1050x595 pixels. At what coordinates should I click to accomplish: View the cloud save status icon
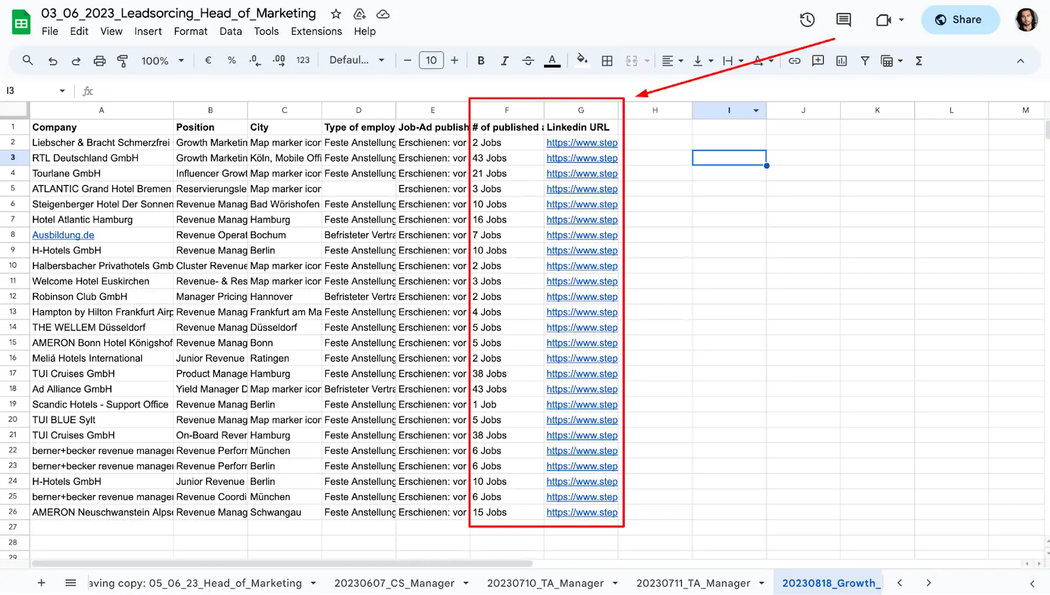[x=383, y=14]
